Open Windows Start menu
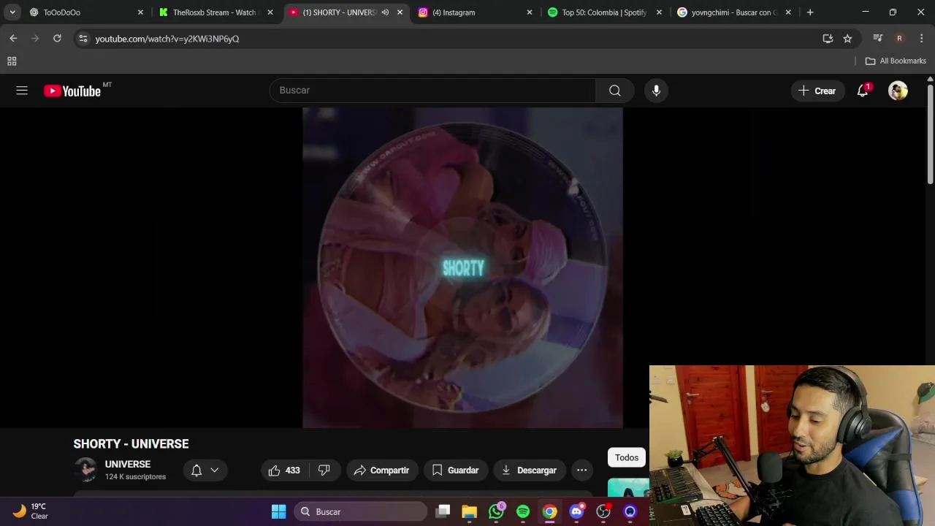This screenshot has height=526, width=935. click(278, 511)
